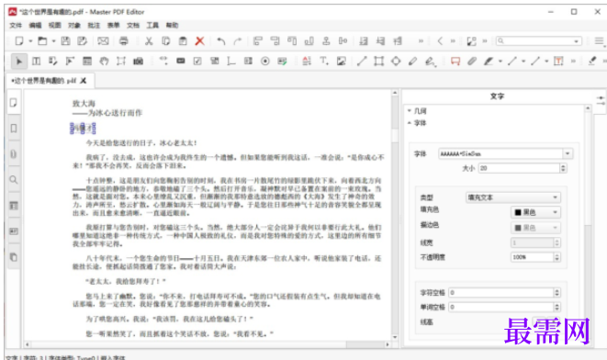The height and width of the screenshot is (360, 607).
Task: Adjust the 不透明度 stepper arrows
Action: click(x=557, y=257)
